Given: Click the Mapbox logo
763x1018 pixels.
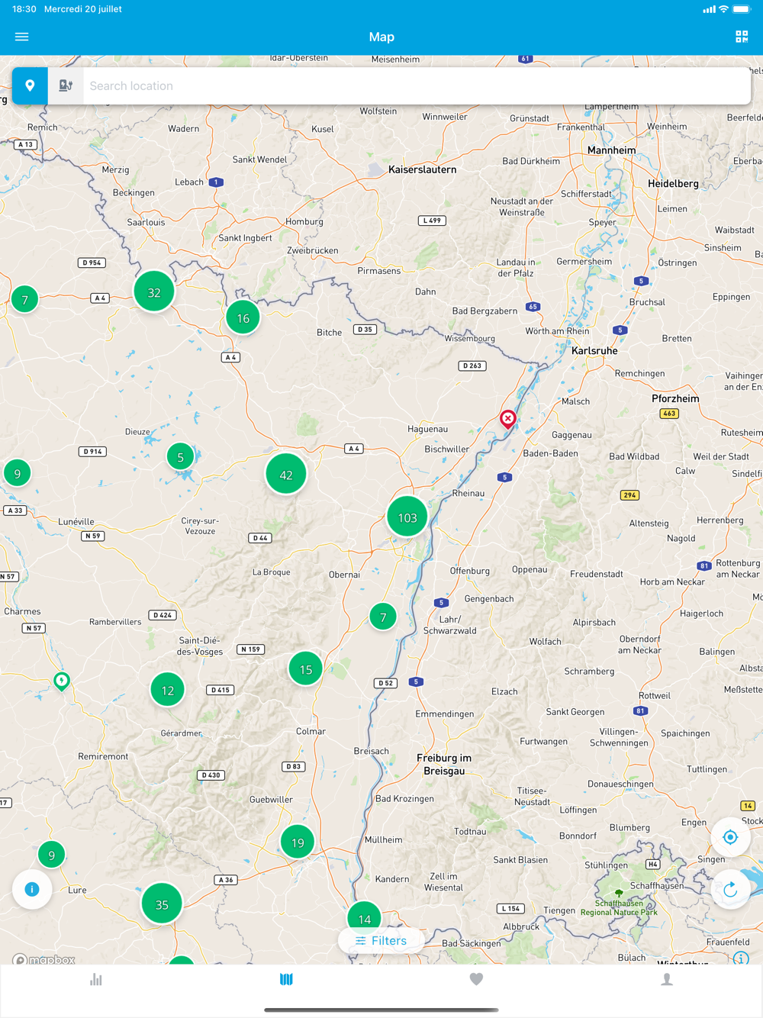Looking at the screenshot, I should pyautogui.click(x=44, y=959).
